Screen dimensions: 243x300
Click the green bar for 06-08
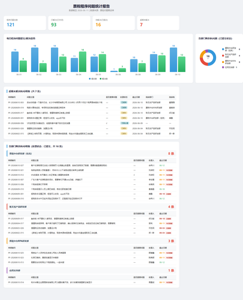[142, 68]
